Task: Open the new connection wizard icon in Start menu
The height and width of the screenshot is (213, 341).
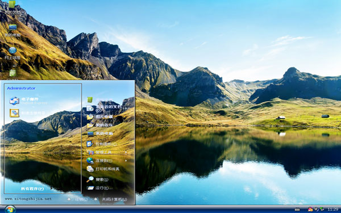Action: pos(14,113)
